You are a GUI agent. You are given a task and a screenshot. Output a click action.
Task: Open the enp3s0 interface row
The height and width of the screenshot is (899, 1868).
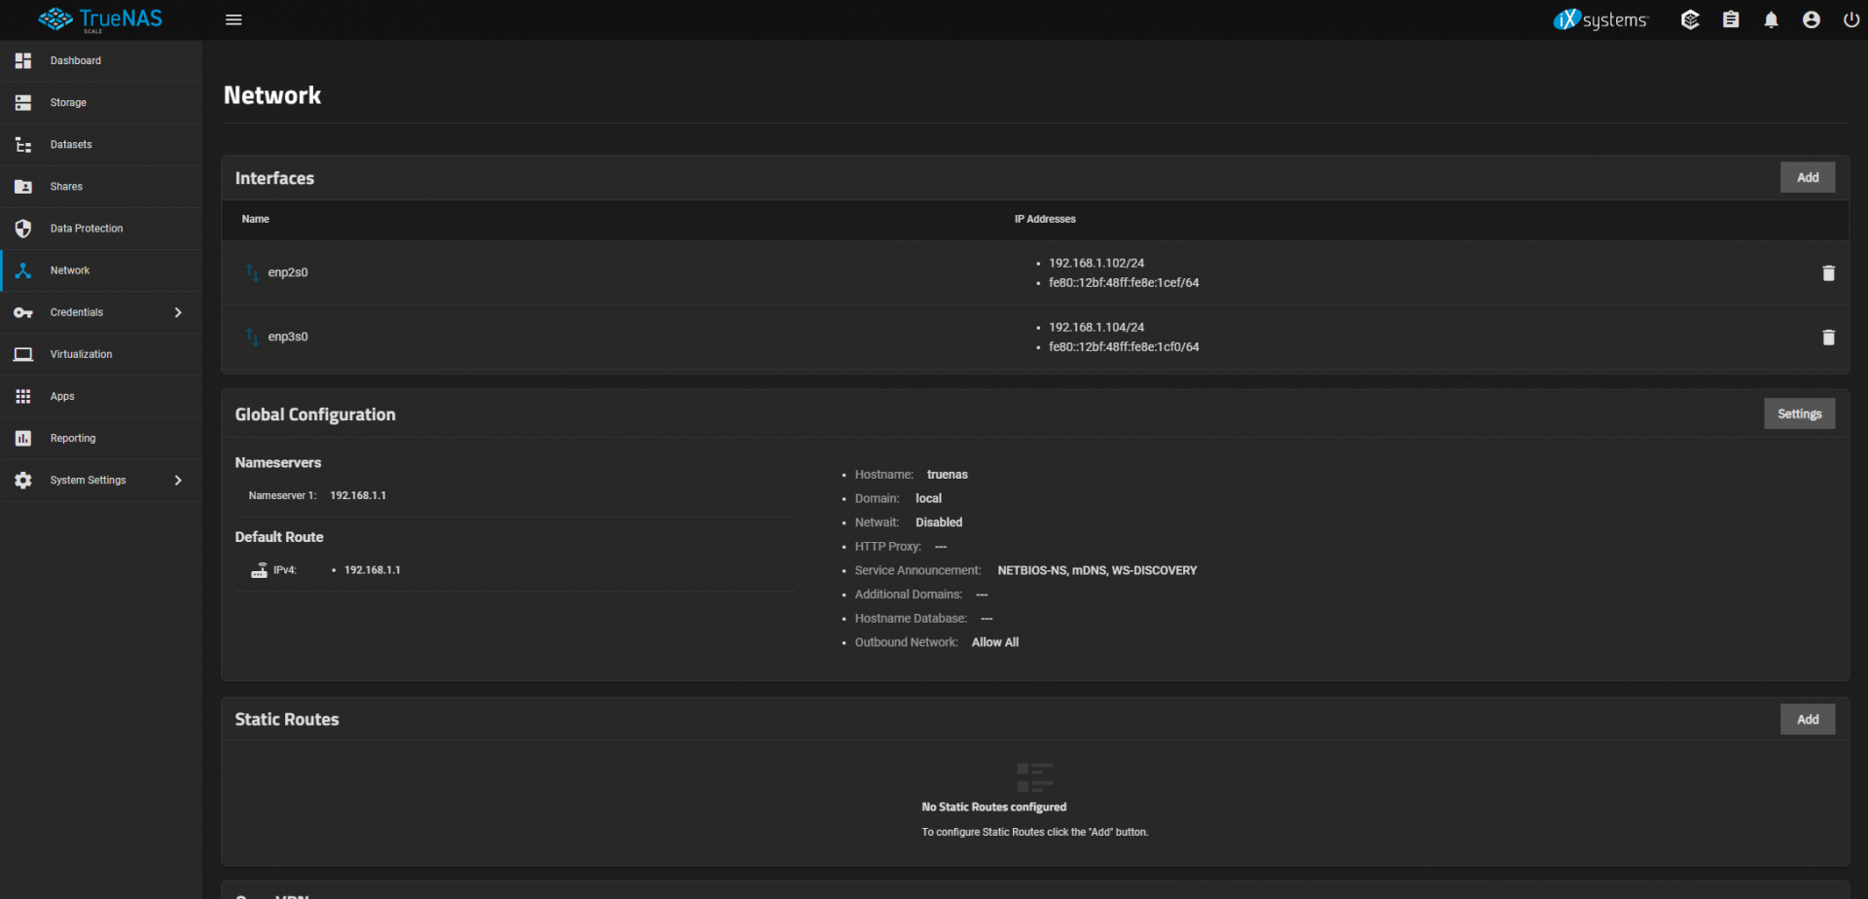[1035, 338]
